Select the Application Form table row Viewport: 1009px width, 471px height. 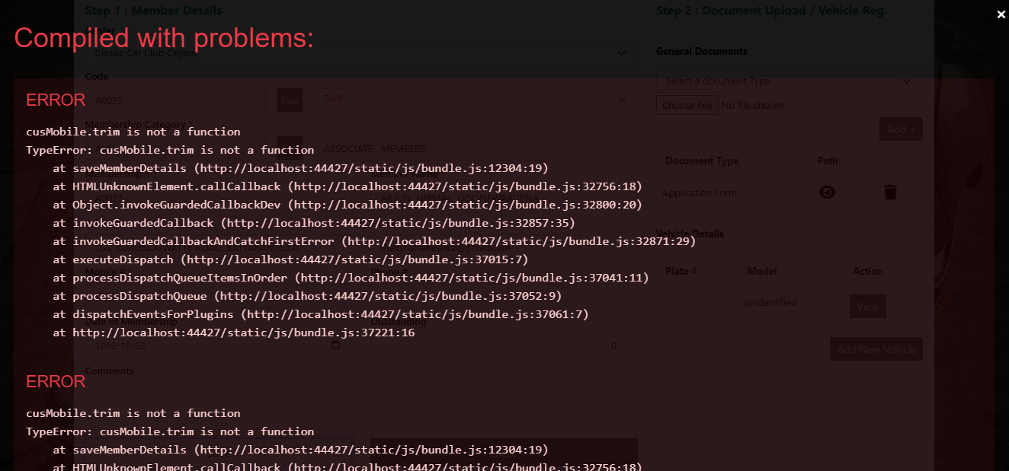click(732, 193)
